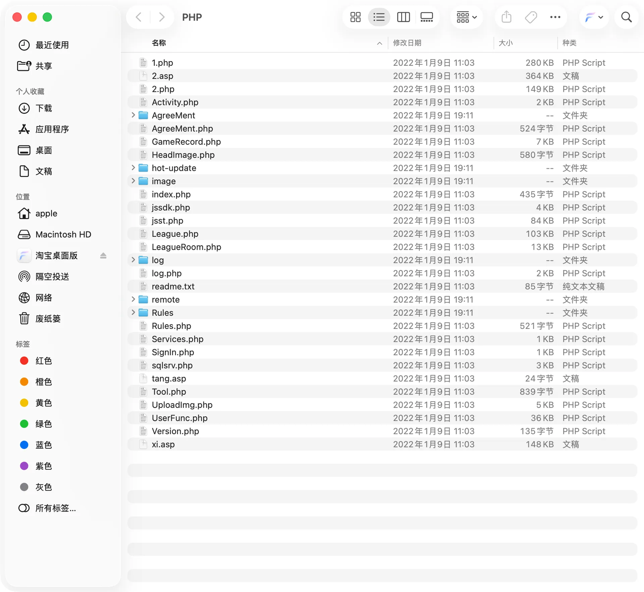This screenshot has height=592, width=644.
Task: Switch to column view
Action: click(403, 17)
